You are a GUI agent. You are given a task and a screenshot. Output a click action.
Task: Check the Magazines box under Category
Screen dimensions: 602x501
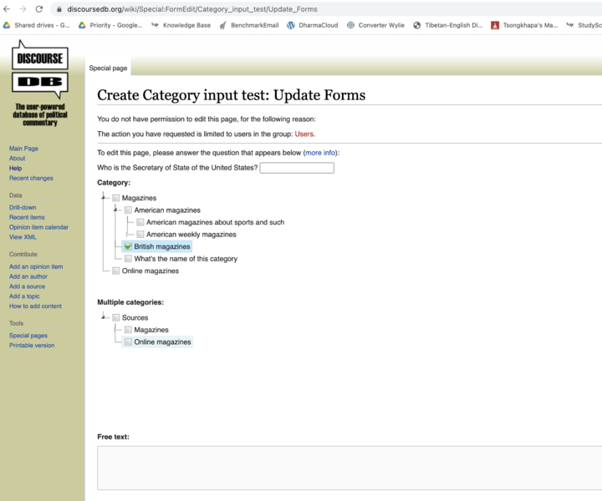[x=116, y=198]
